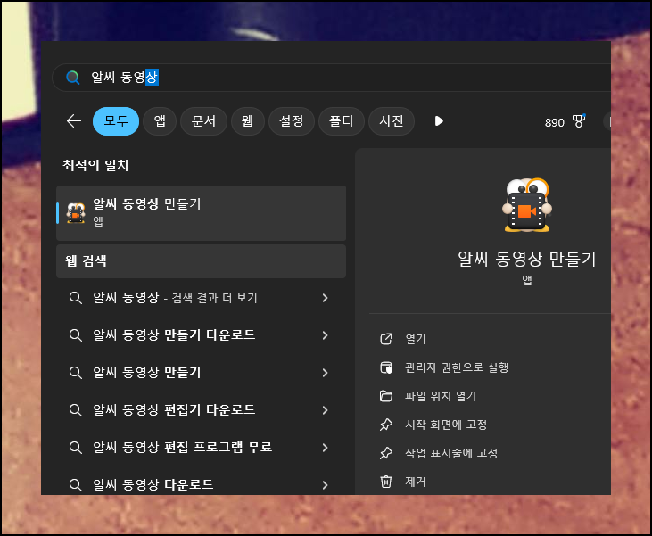This screenshot has height=536, width=652.
Task: Expand chevron for 편집기 다운로드 suggestion
Action: tap(326, 410)
